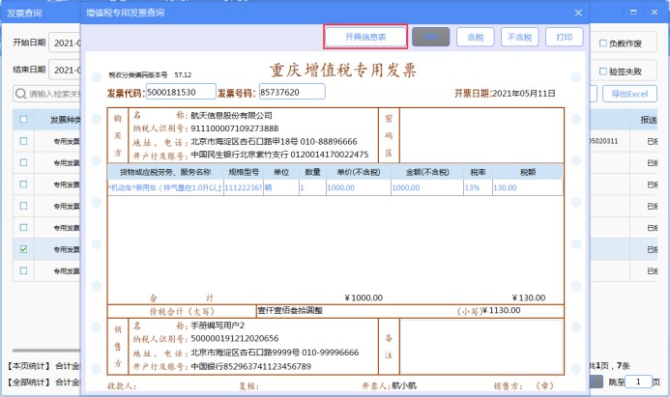
Task: Open the 结束日期 date picker
Action: point(64,71)
